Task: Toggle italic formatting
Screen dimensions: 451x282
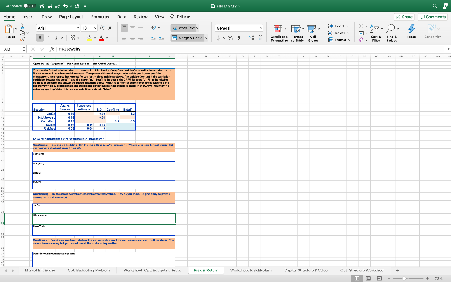Action: pos(47,39)
